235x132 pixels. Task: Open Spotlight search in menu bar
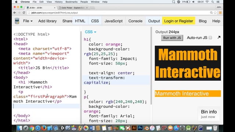coord(213,2)
